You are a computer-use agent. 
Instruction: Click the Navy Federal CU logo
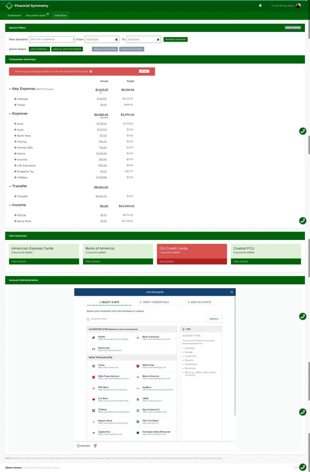point(137,411)
